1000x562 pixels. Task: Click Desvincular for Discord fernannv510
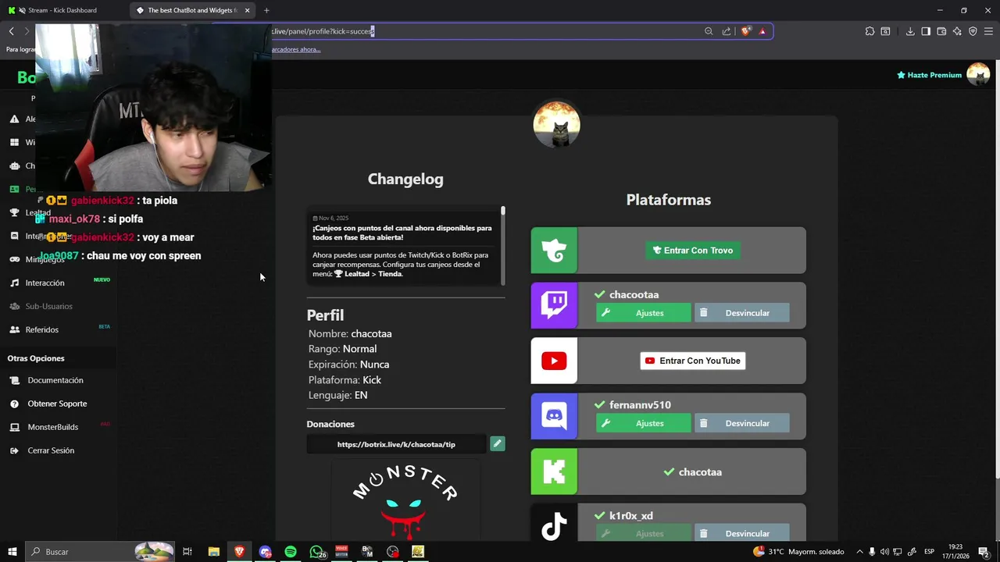click(x=741, y=423)
